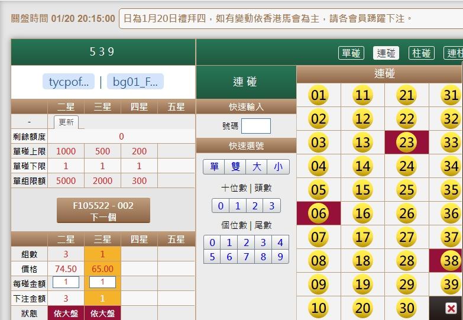Click 二星 依大盤 status cell
The image size is (463, 320).
tap(66, 313)
